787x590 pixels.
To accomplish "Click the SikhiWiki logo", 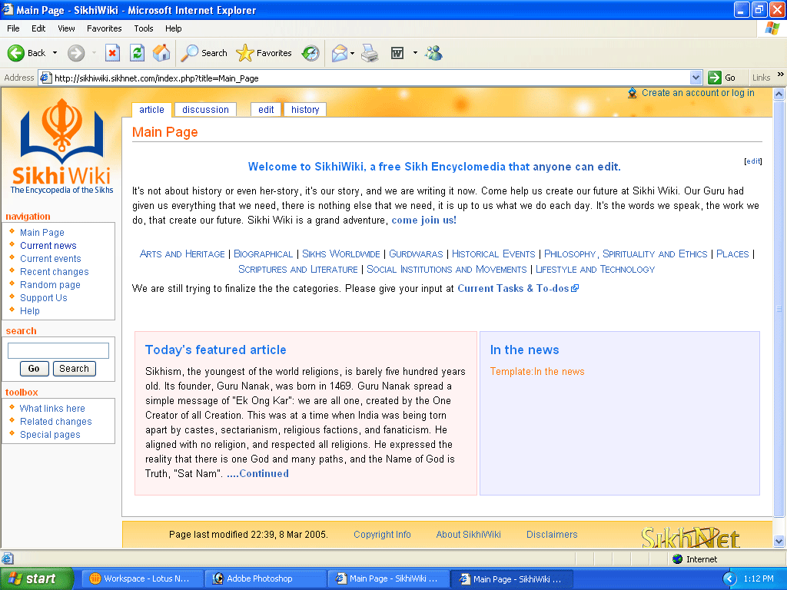I will tap(61, 146).
